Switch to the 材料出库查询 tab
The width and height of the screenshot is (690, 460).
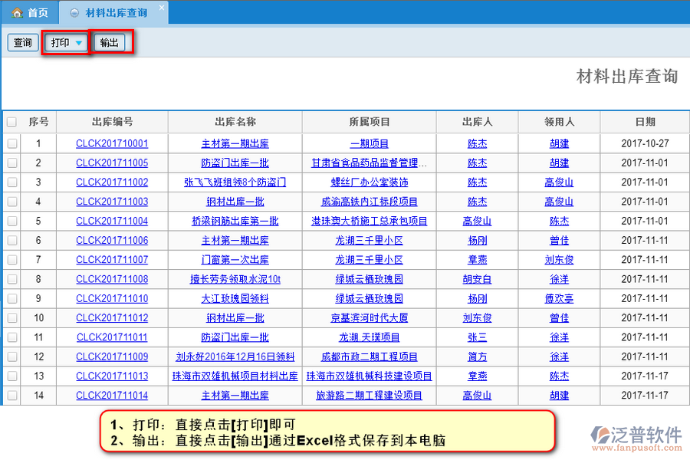117,13
